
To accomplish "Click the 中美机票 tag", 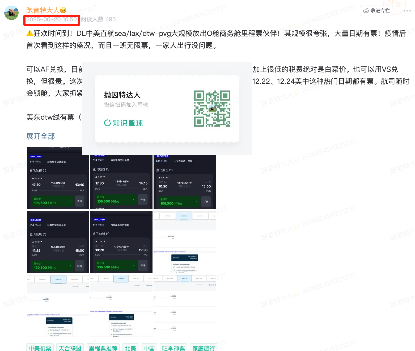I will click(40, 348).
